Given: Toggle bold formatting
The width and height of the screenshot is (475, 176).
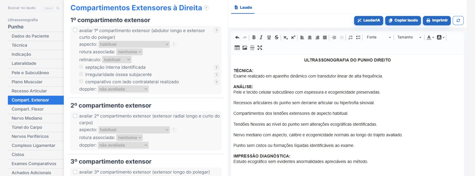Looking at the screenshot, I should pos(254,37).
